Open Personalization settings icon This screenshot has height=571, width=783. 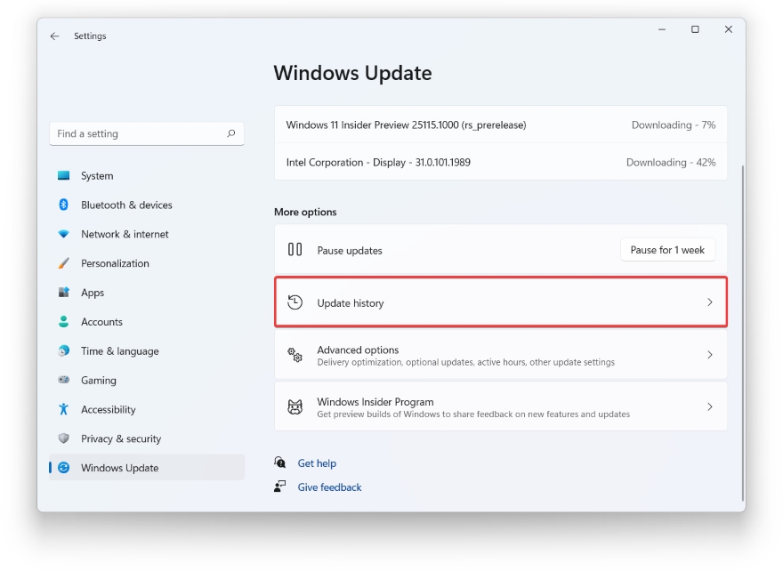(x=62, y=263)
